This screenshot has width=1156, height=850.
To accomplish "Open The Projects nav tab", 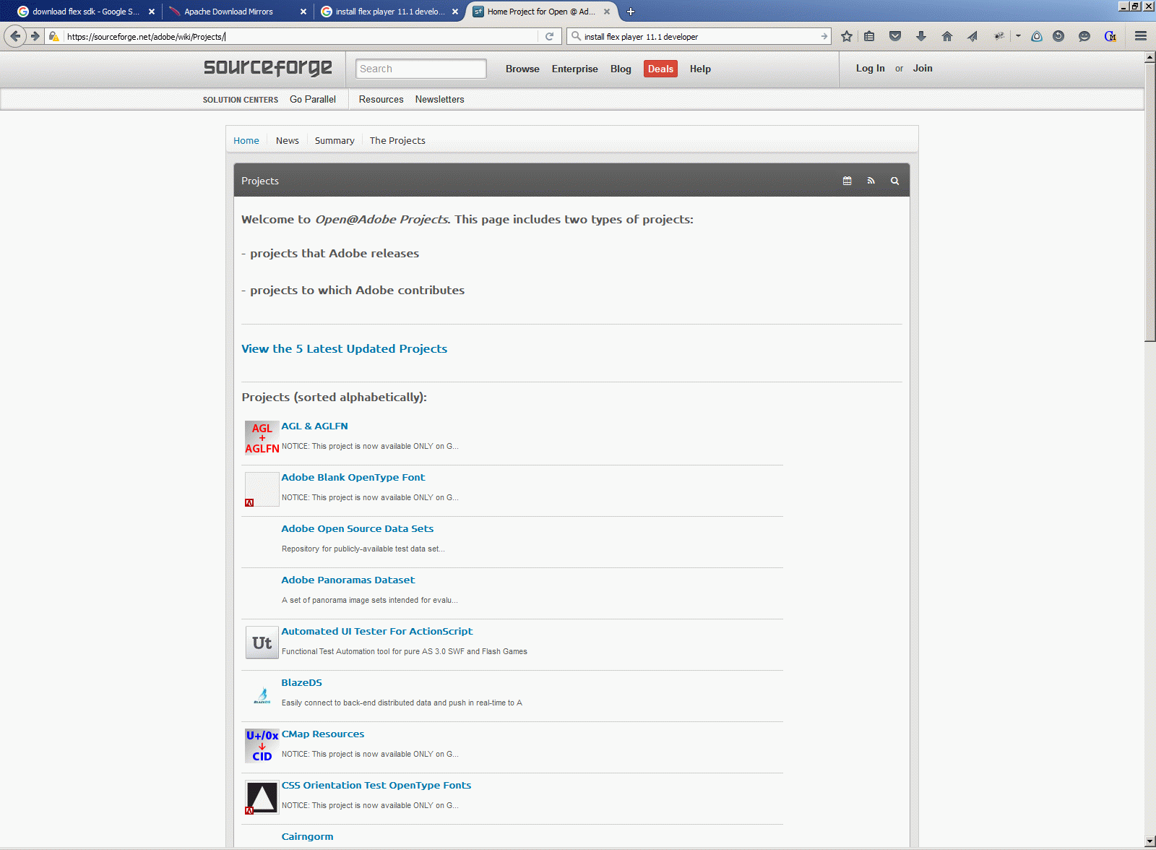I will coord(397,140).
